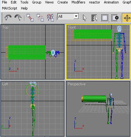Activate the Unlink Selection tool

[x=40, y=18]
